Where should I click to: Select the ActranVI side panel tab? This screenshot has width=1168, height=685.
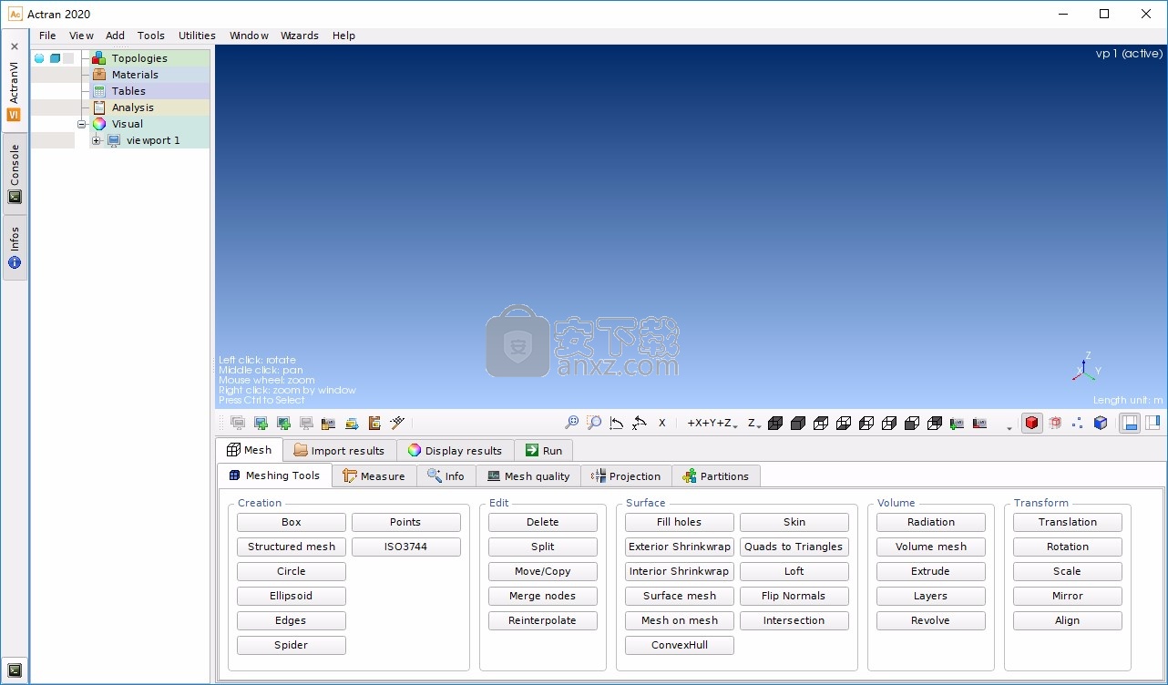[x=15, y=92]
